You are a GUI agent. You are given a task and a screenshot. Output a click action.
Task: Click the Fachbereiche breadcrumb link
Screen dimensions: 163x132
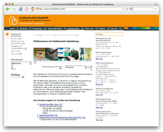click(49, 35)
